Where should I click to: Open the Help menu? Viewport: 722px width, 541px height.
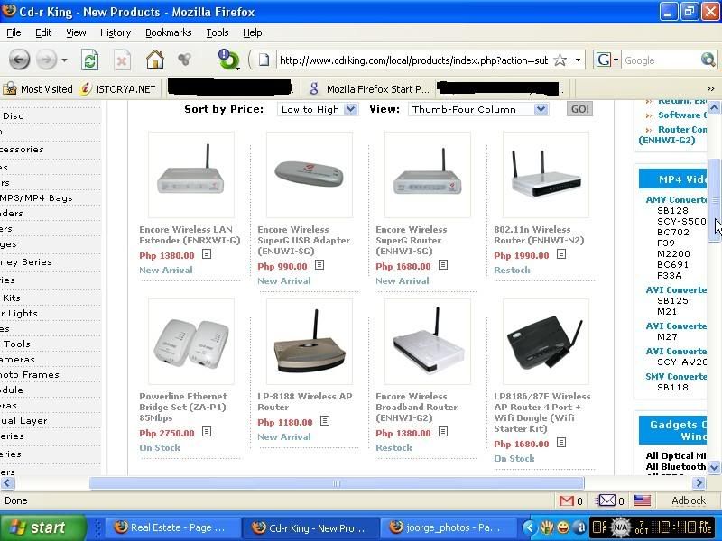click(253, 32)
